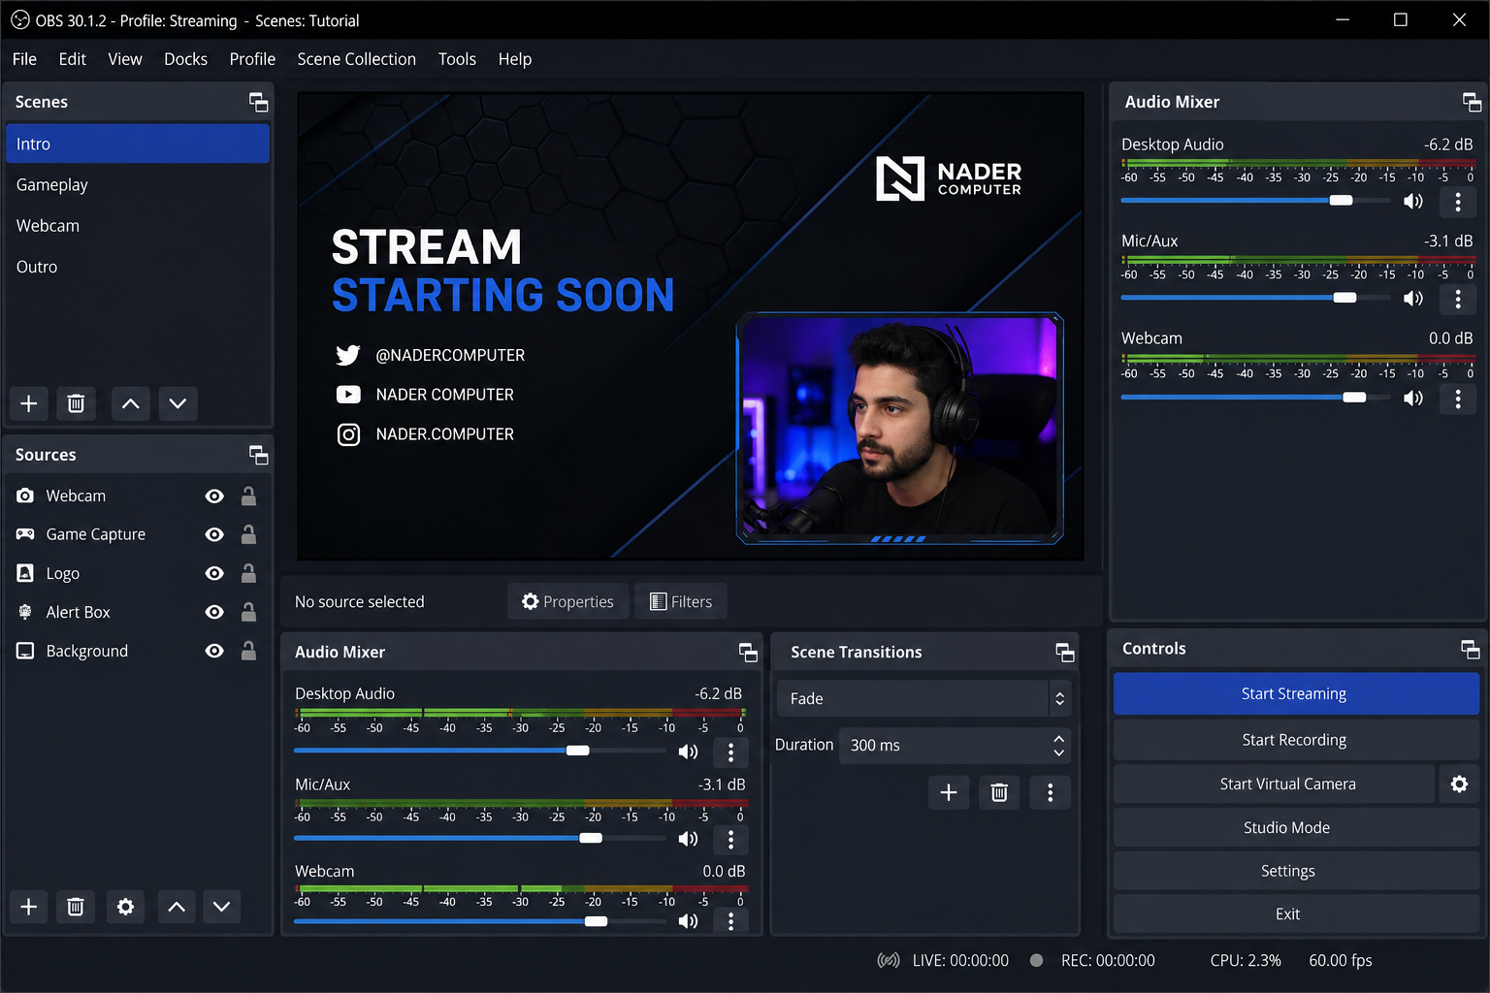Move the source up in the Sources dock

pyautogui.click(x=177, y=907)
